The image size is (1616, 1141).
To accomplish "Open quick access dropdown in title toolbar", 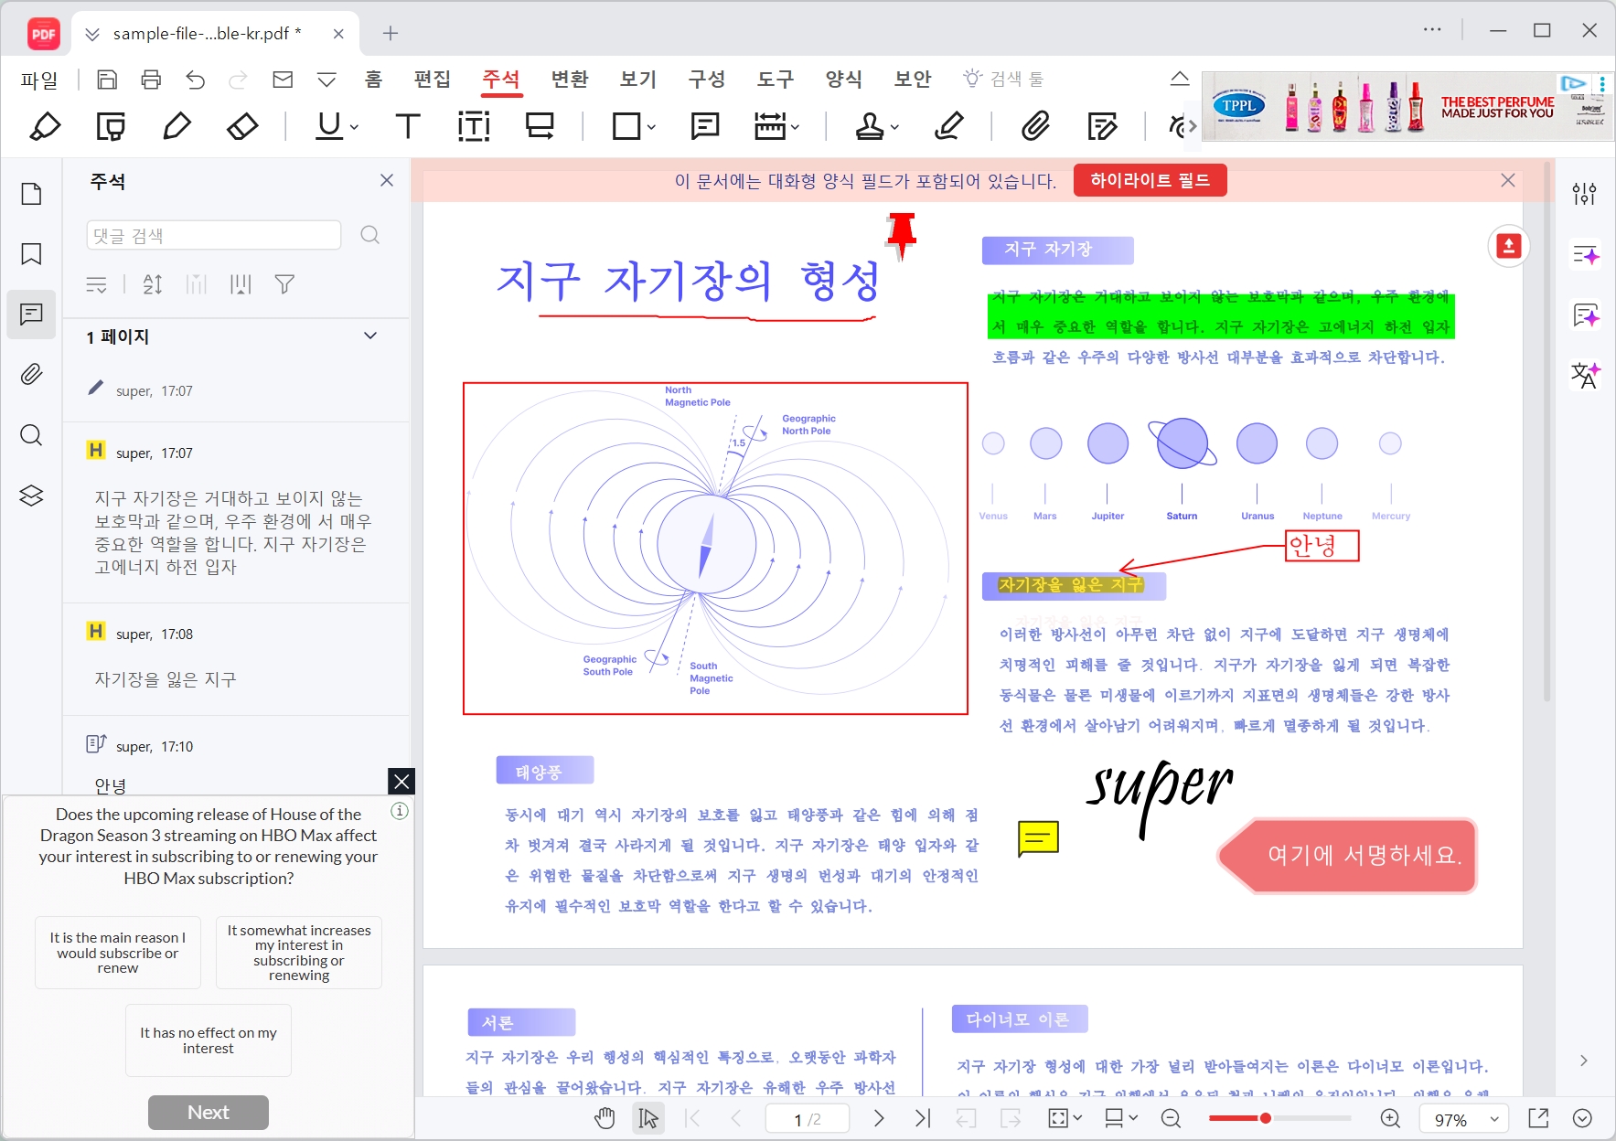I will click(x=326, y=80).
